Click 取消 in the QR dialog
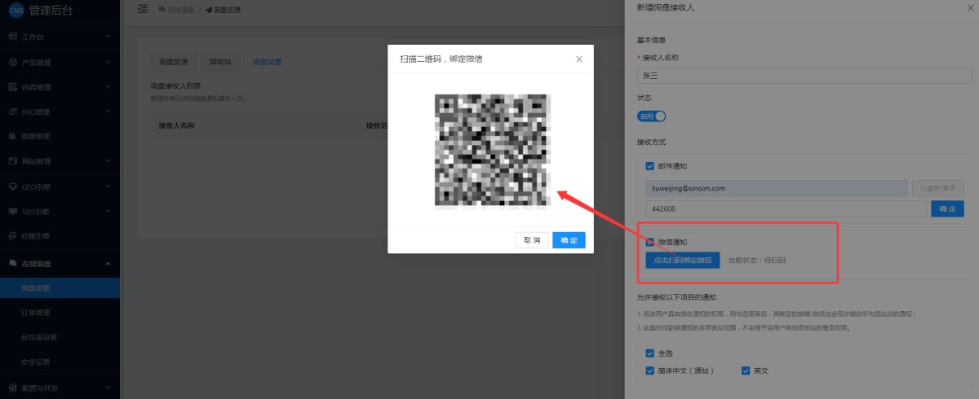Viewport: 979px width, 399px height. pyautogui.click(x=532, y=240)
